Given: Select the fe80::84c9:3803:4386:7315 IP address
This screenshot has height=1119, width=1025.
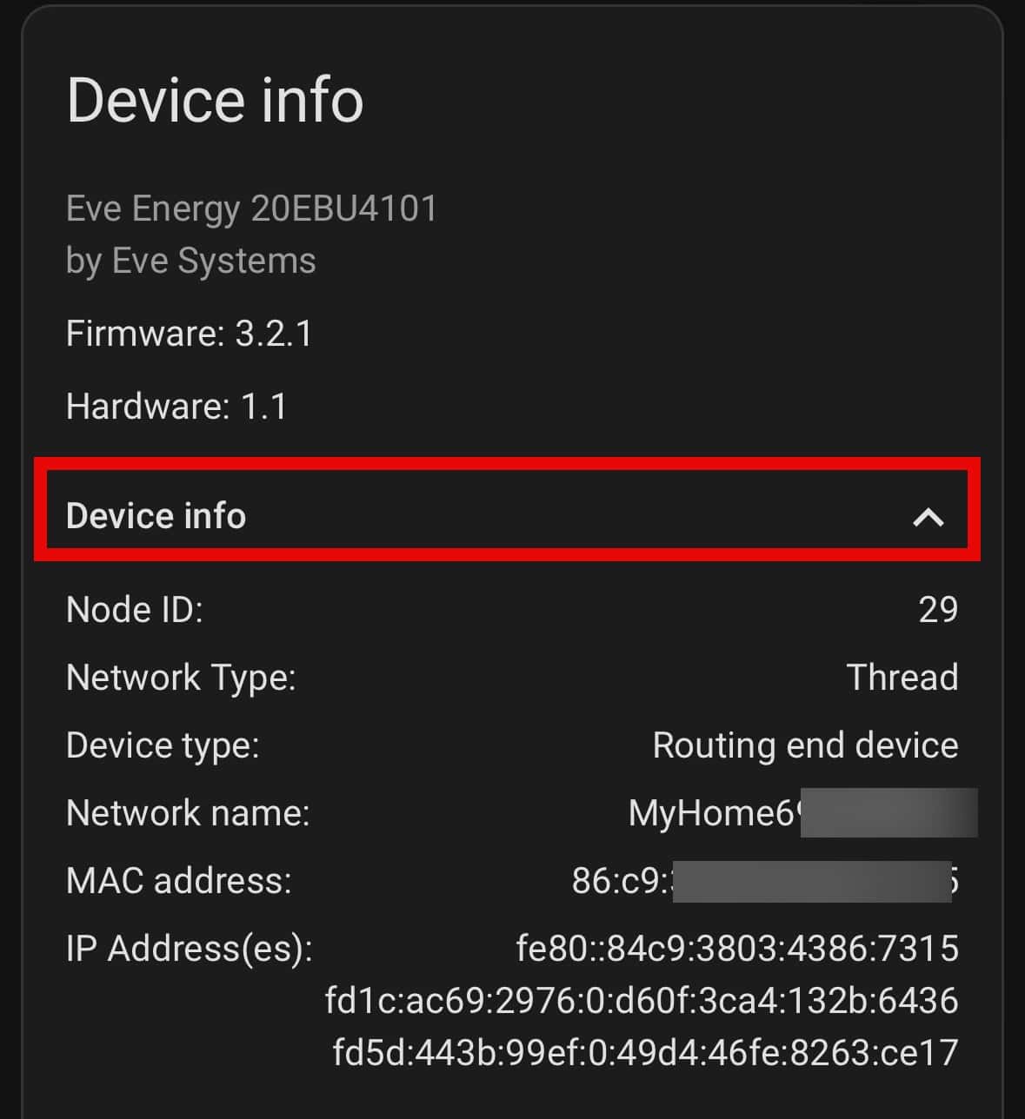Looking at the screenshot, I should click(737, 948).
